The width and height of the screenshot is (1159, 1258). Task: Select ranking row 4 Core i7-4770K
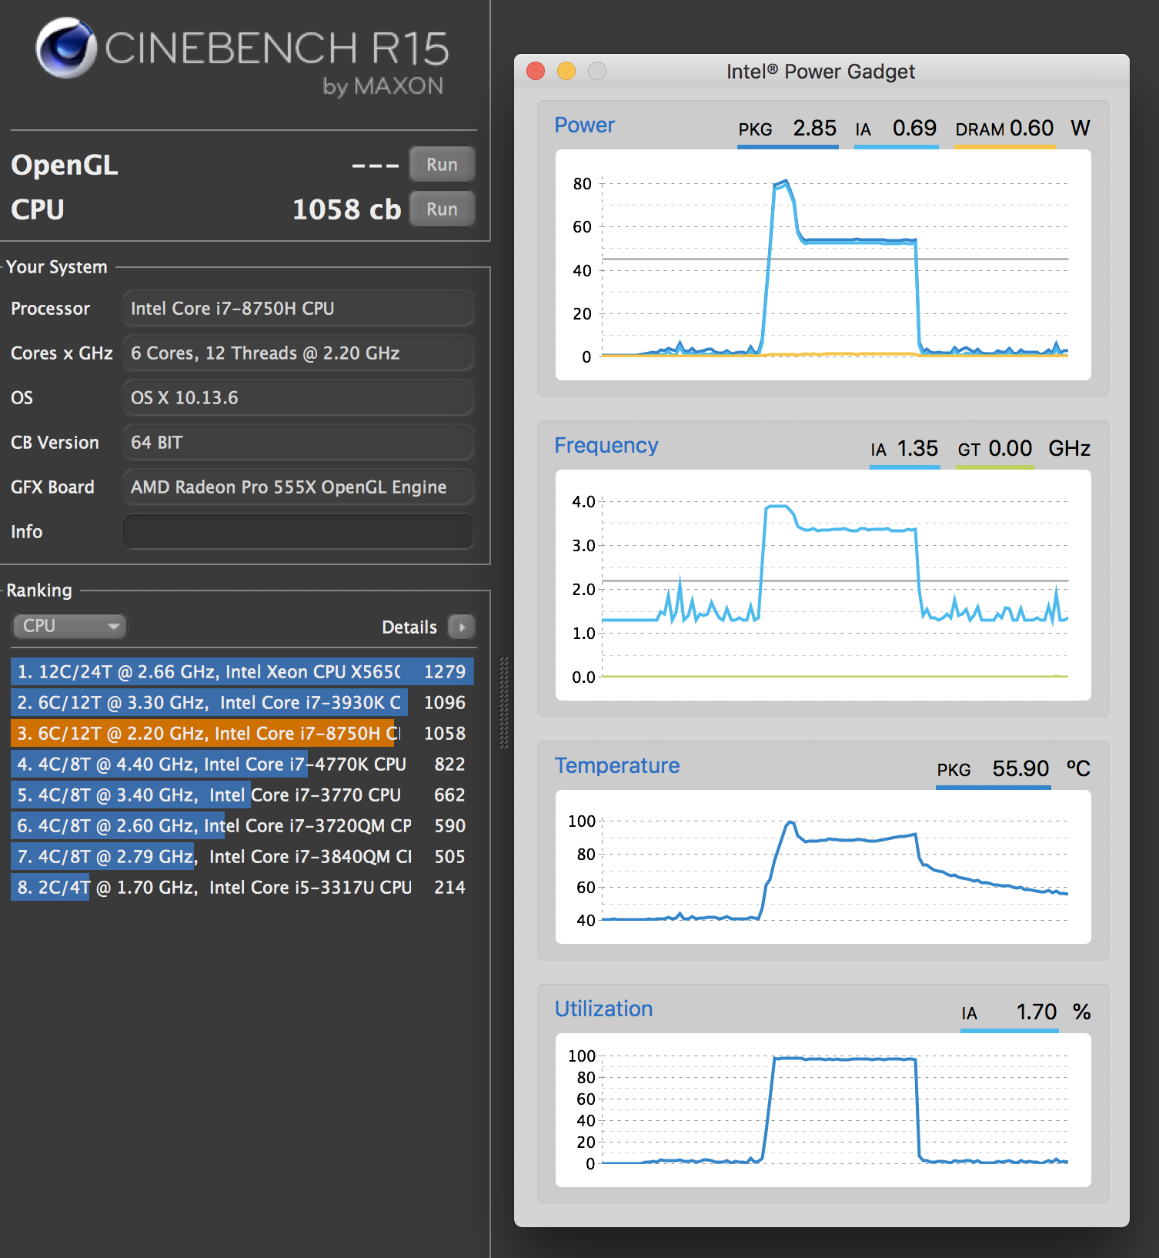point(242,764)
